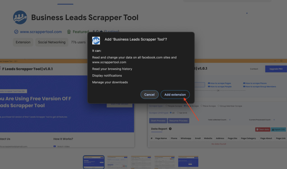Click the verified badge beside www.scrappertool.com
This screenshot has width=287, height=169.
[x=16, y=32]
